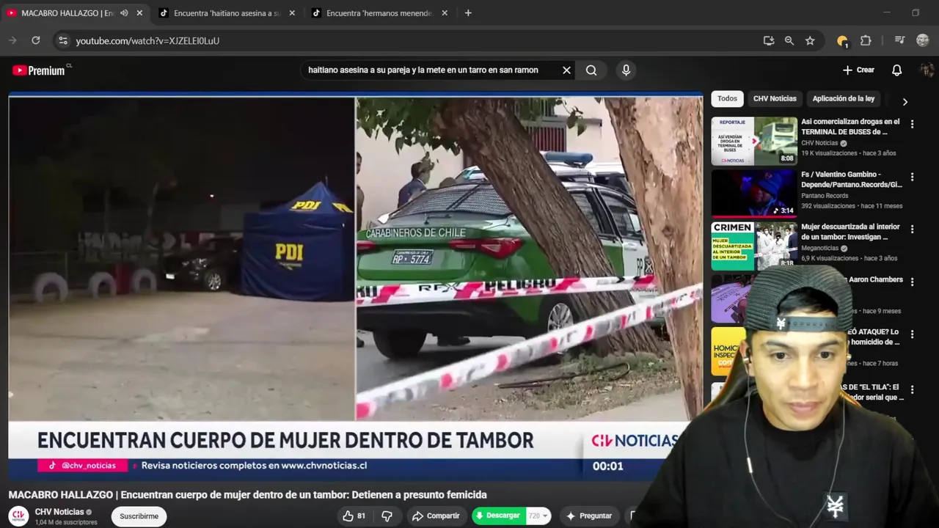Open the CHV Noticias channel name link
Image resolution: width=939 pixels, height=528 pixels.
point(59,512)
